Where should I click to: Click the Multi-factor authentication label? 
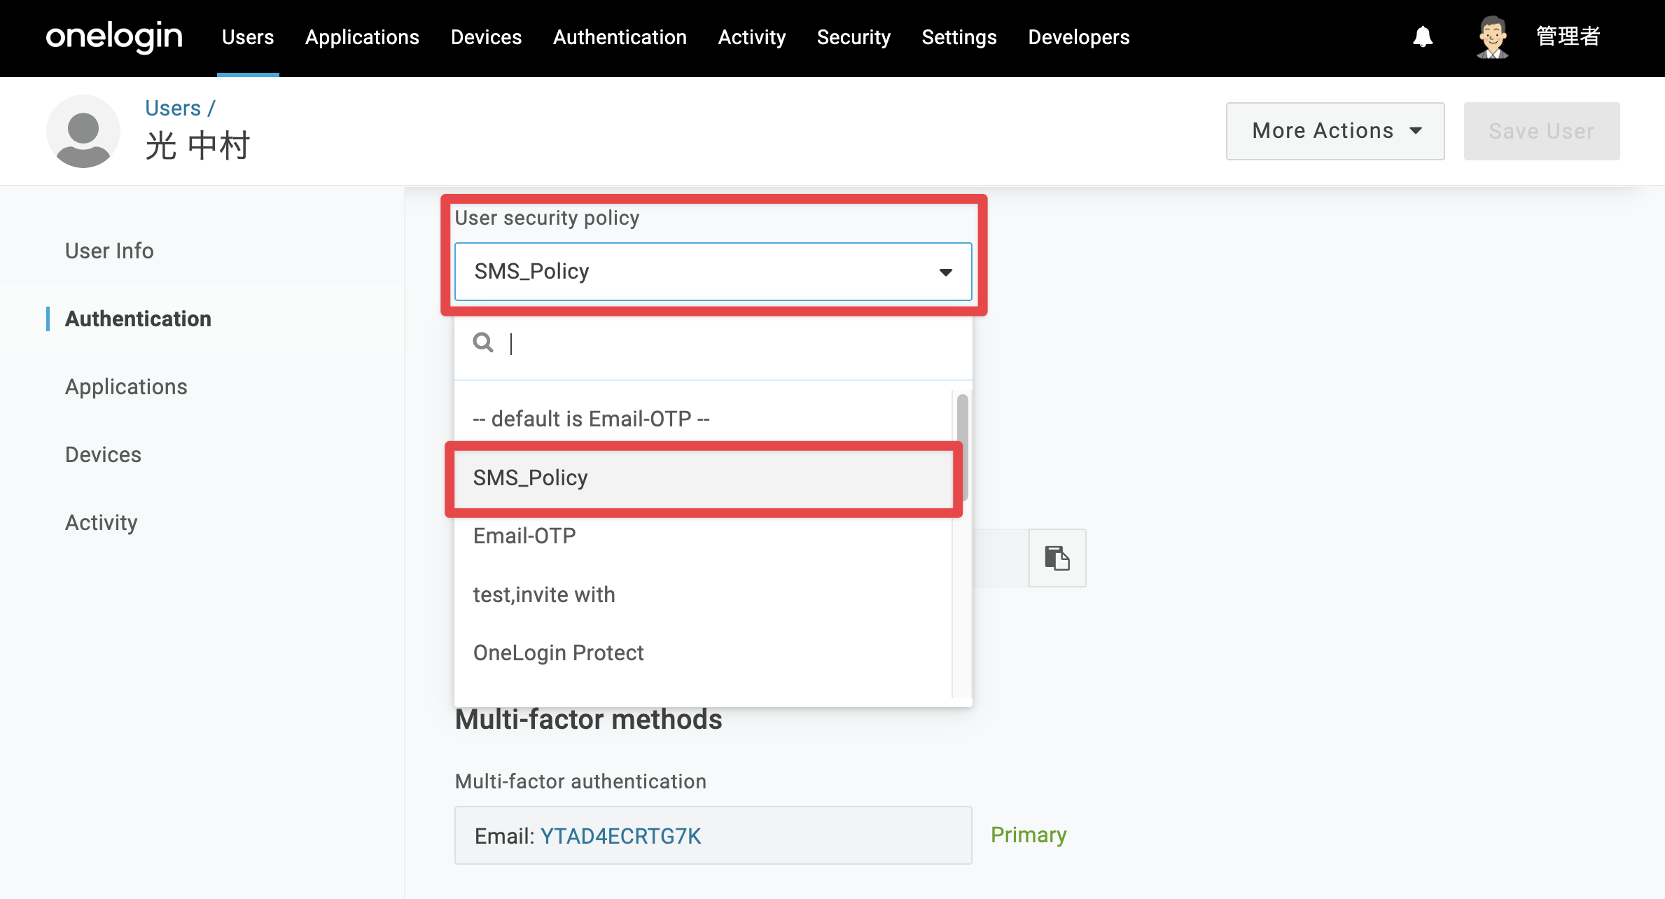pyautogui.click(x=580, y=781)
